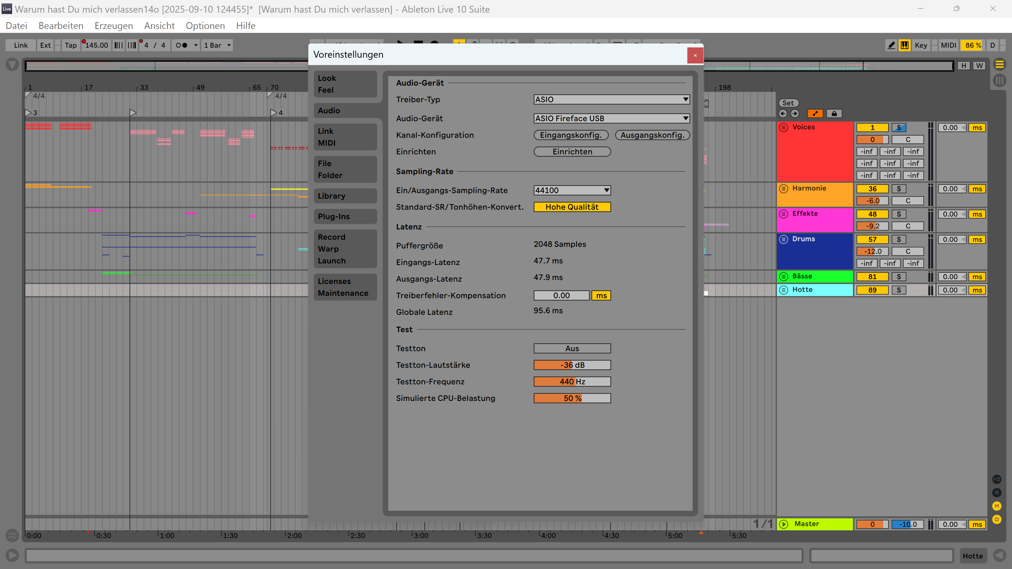Click the Einrichten button
Image resolution: width=1012 pixels, height=569 pixels.
coord(572,151)
